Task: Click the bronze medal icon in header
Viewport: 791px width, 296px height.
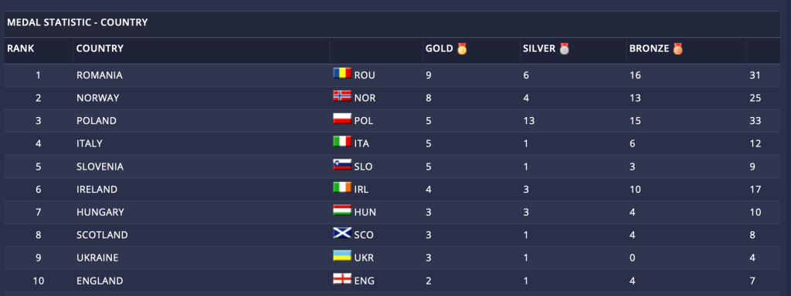Action: click(x=678, y=49)
